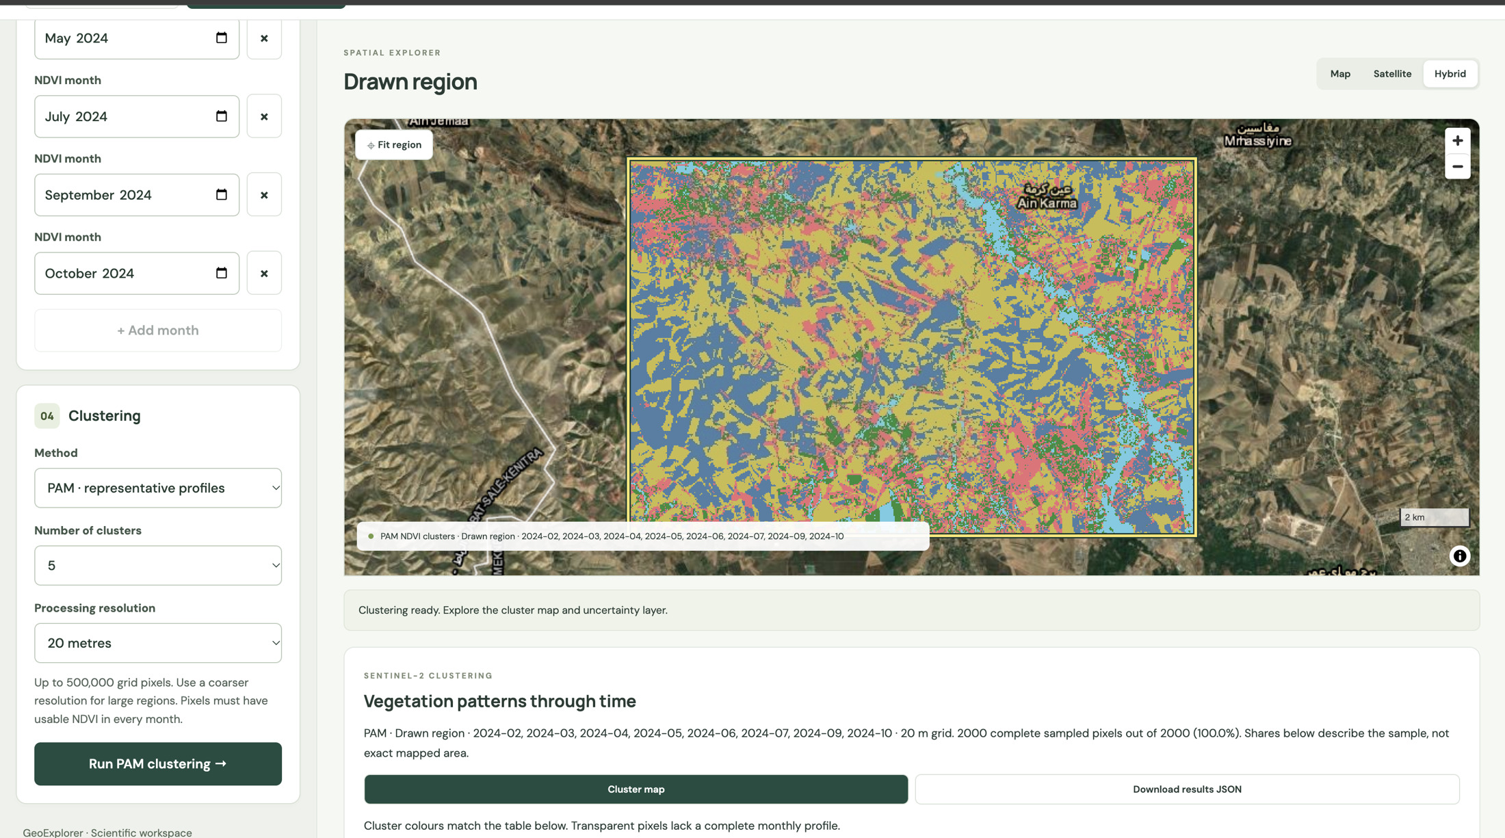Screen dimensions: 1505x838
Task: Click the 'Vegetation patterns through time' heading
Action: click(499, 701)
